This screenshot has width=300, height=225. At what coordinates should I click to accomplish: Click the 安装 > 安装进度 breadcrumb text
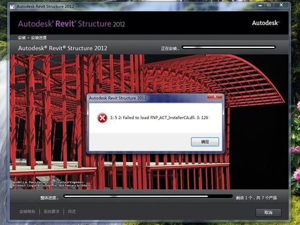(x=32, y=38)
